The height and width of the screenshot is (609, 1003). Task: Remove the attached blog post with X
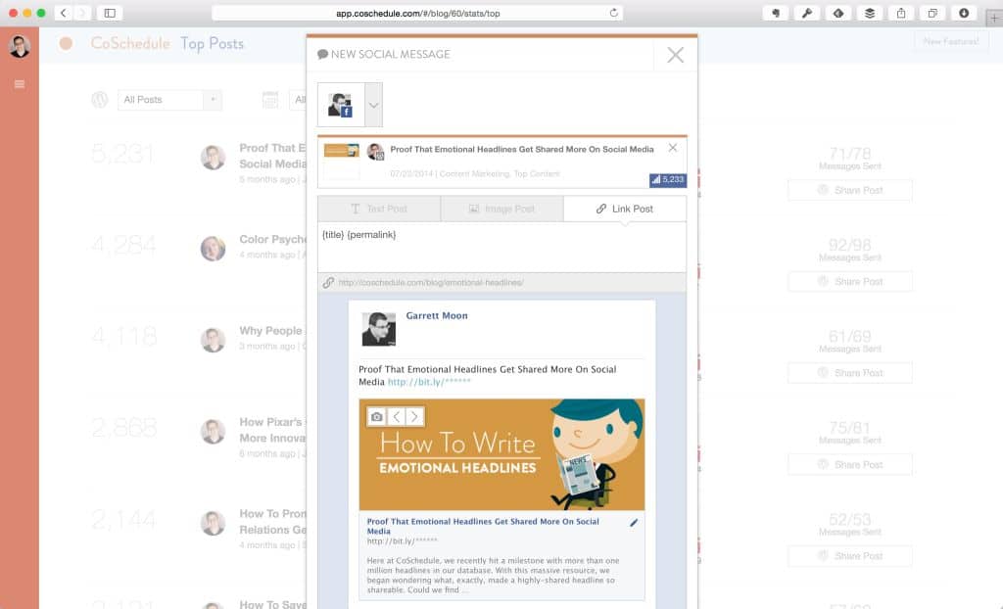click(x=672, y=148)
